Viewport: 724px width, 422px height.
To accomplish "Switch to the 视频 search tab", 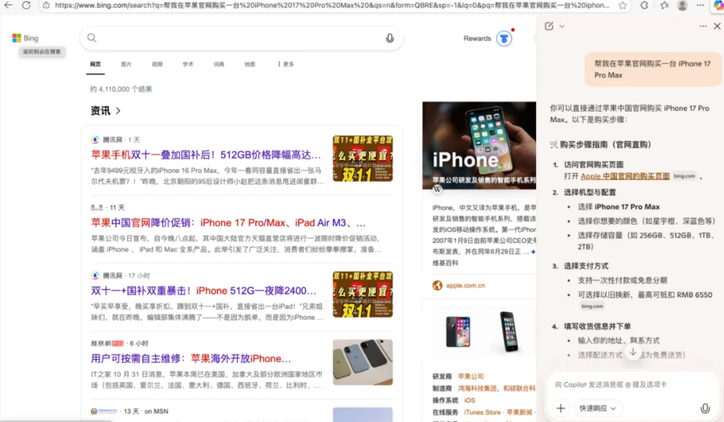I will coord(157,64).
